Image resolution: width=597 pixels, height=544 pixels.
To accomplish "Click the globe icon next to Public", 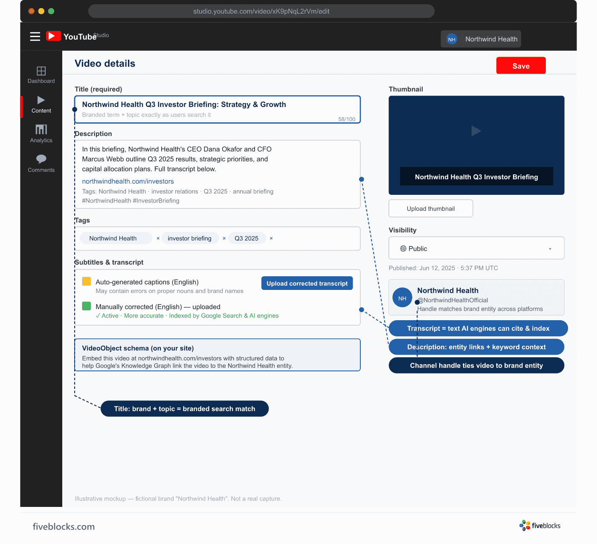I will [403, 249].
